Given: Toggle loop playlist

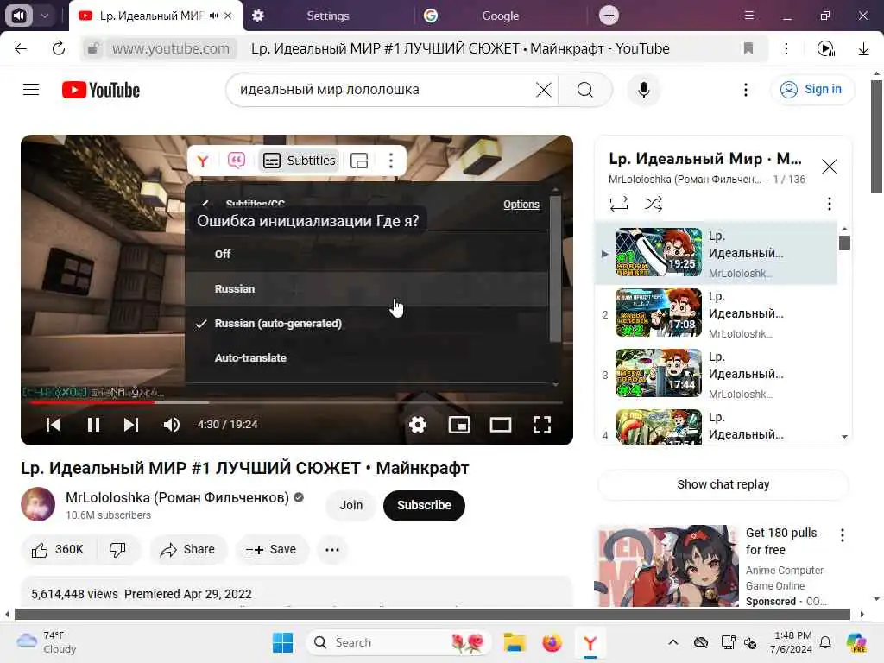Looking at the screenshot, I should tap(618, 204).
